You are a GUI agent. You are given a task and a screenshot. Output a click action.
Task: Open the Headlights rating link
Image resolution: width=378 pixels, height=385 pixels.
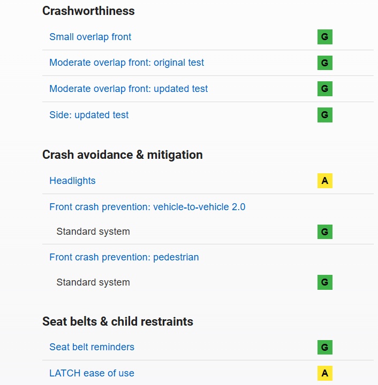tap(72, 181)
